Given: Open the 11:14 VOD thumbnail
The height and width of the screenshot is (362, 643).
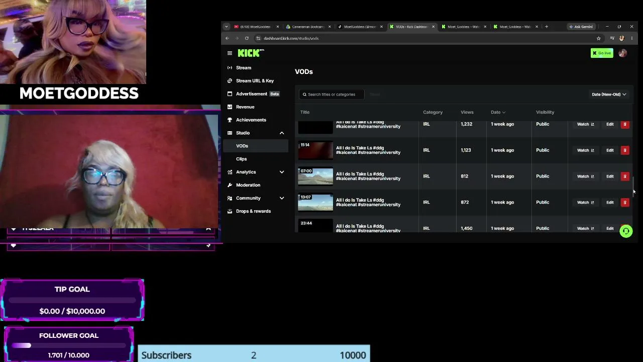Looking at the screenshot, I should [315, 150].
